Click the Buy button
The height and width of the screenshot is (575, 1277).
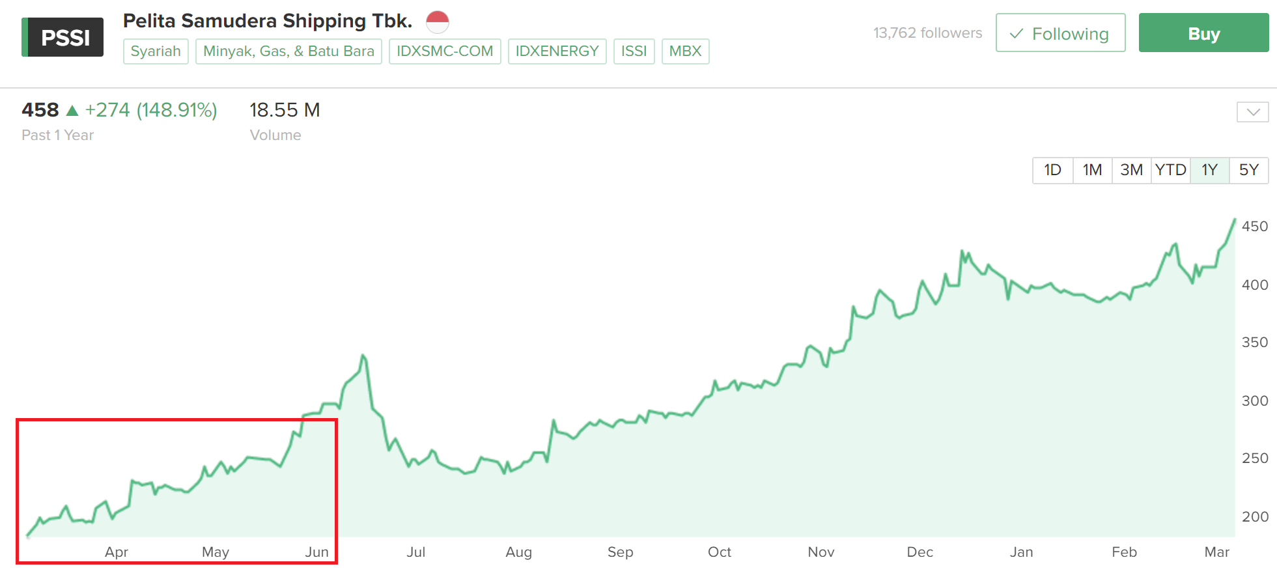[x=1203, y=33]
